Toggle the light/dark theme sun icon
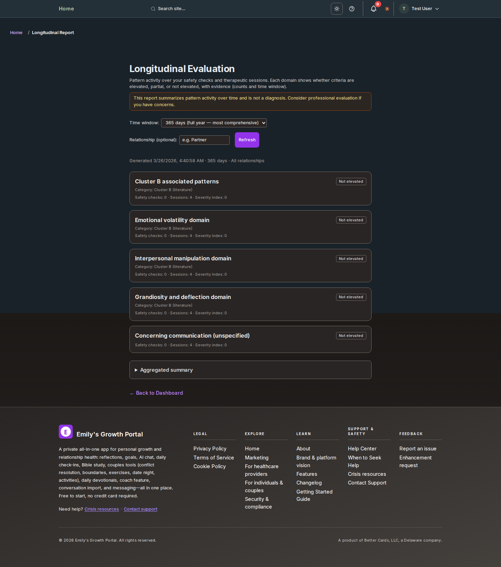 [x=337, y=9]
